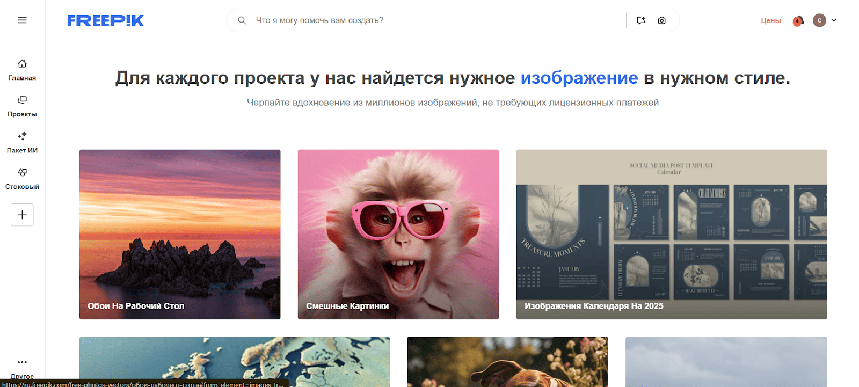Open Другое three-dots menu
Screen dimensions: 859x387
point(22,362)
